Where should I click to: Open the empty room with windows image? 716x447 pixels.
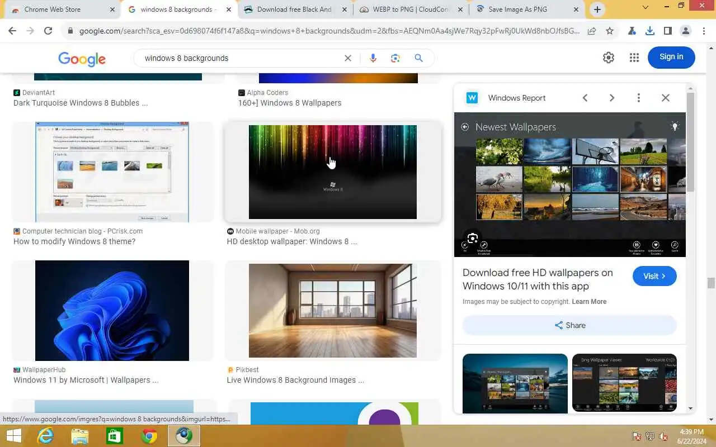[333, 311]
